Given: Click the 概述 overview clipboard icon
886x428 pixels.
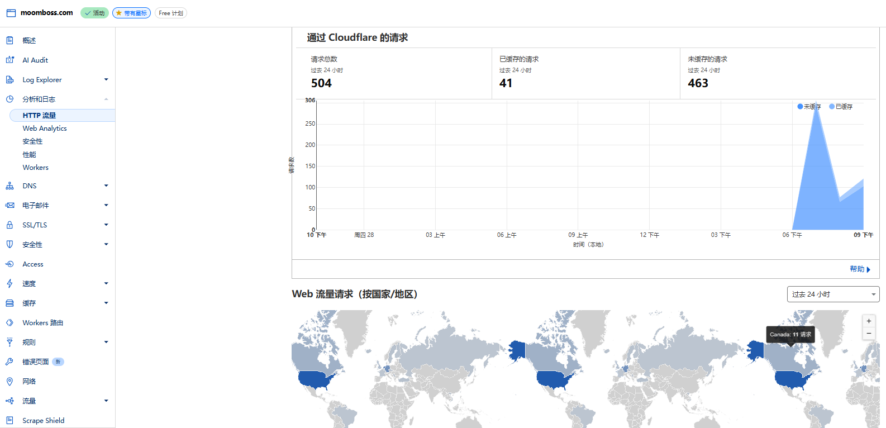Looking at the screenshot, I should click(9, 40).
